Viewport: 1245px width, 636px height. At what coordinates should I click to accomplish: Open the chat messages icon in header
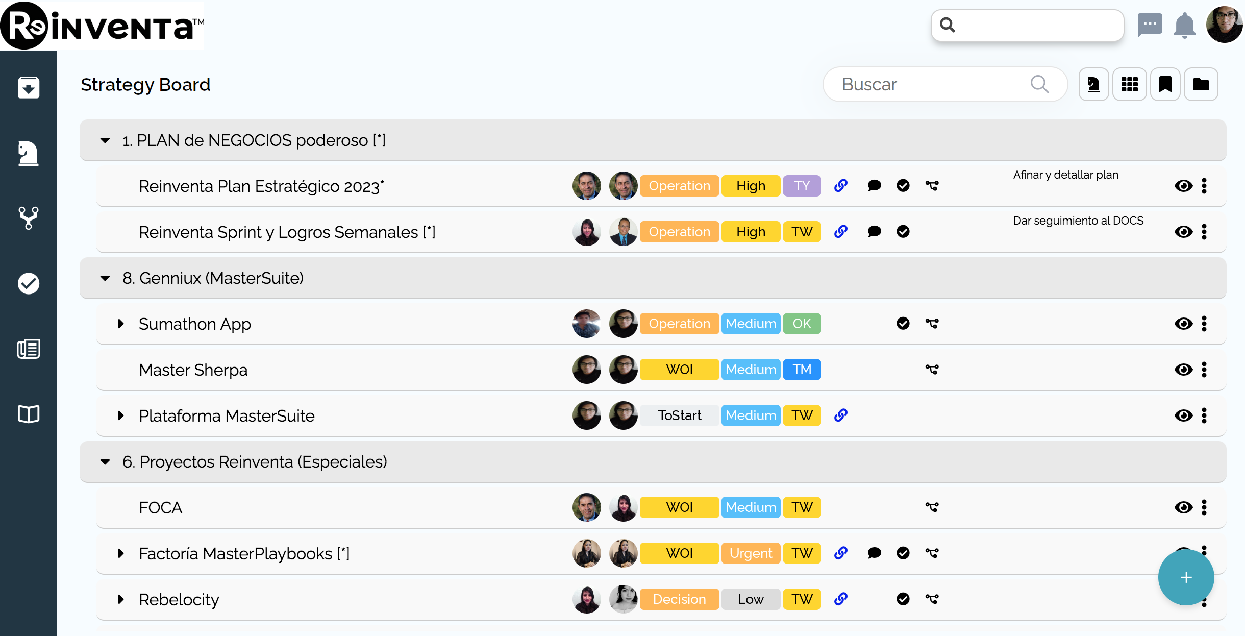1150,25
